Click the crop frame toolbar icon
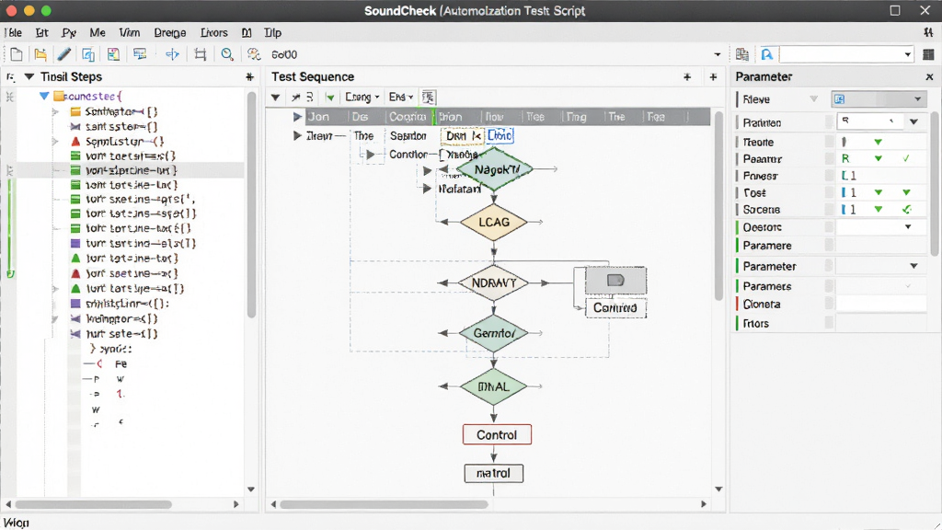The height and width of the screenshot is (530, 942). point(201,54)
